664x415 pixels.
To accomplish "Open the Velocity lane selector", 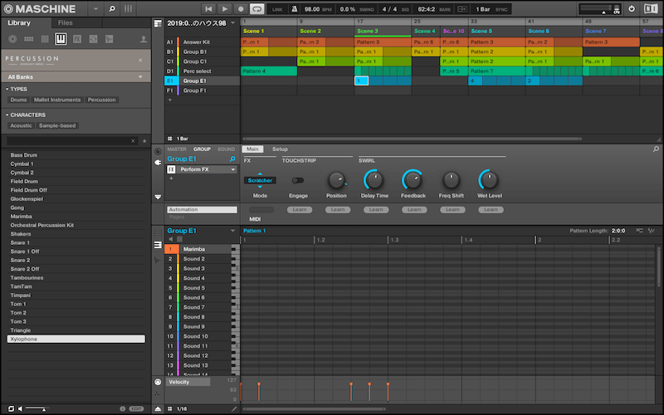I will coord(189,382).
